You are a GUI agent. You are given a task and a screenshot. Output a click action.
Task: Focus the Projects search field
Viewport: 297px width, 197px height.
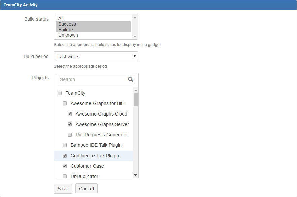point(92,79)
